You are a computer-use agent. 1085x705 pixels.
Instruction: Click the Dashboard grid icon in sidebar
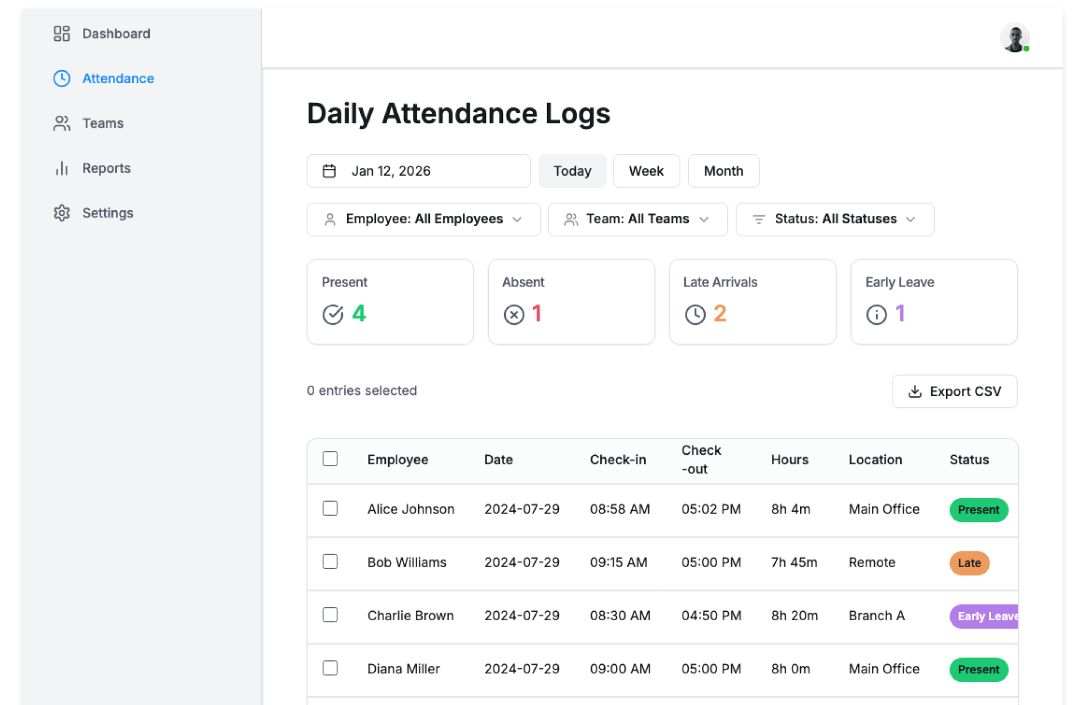click(62, 34)
